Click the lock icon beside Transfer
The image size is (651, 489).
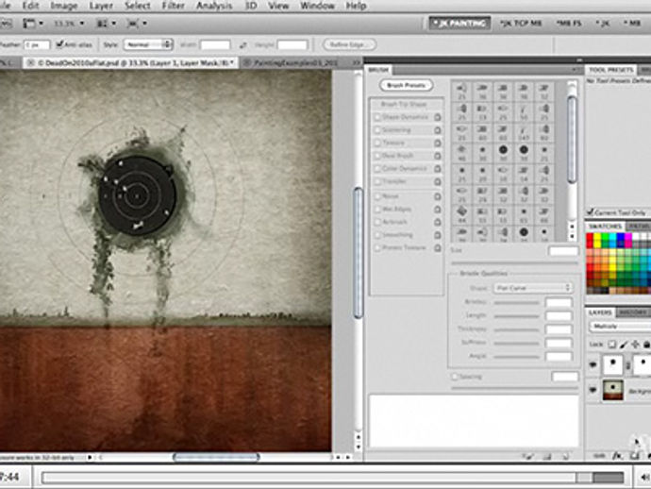[x=437, y=182]
